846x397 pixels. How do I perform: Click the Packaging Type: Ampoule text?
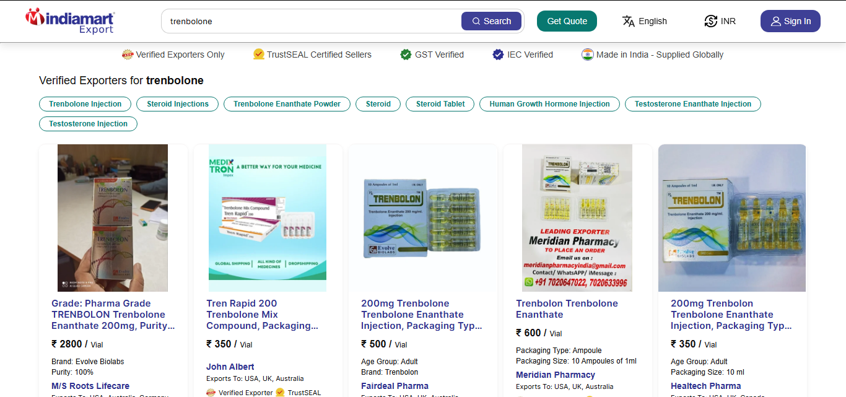tap(559, 351)
